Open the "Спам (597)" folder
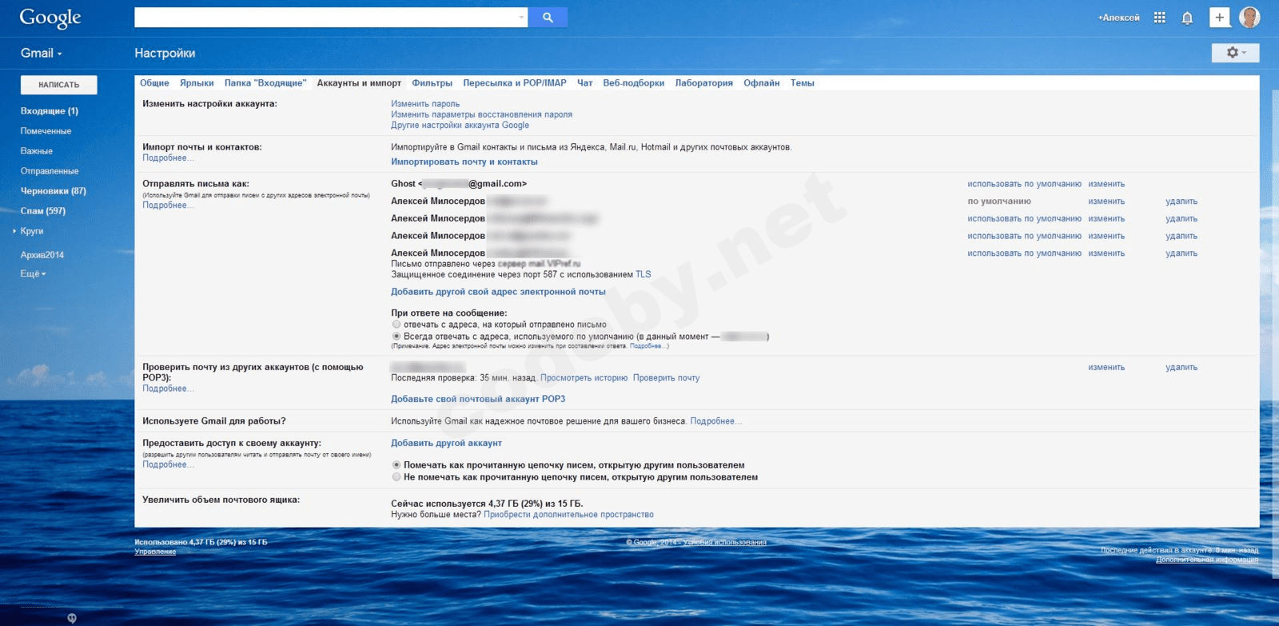Image resolution: width=1279 pixels, height=626 pixels. pos(43,211)
